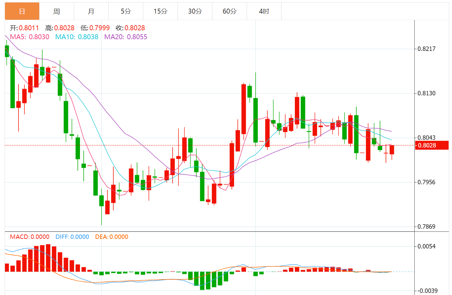Click the red 0.8028 current price tag
This screenshot has height=295, width=452.
tap(431, 145)
